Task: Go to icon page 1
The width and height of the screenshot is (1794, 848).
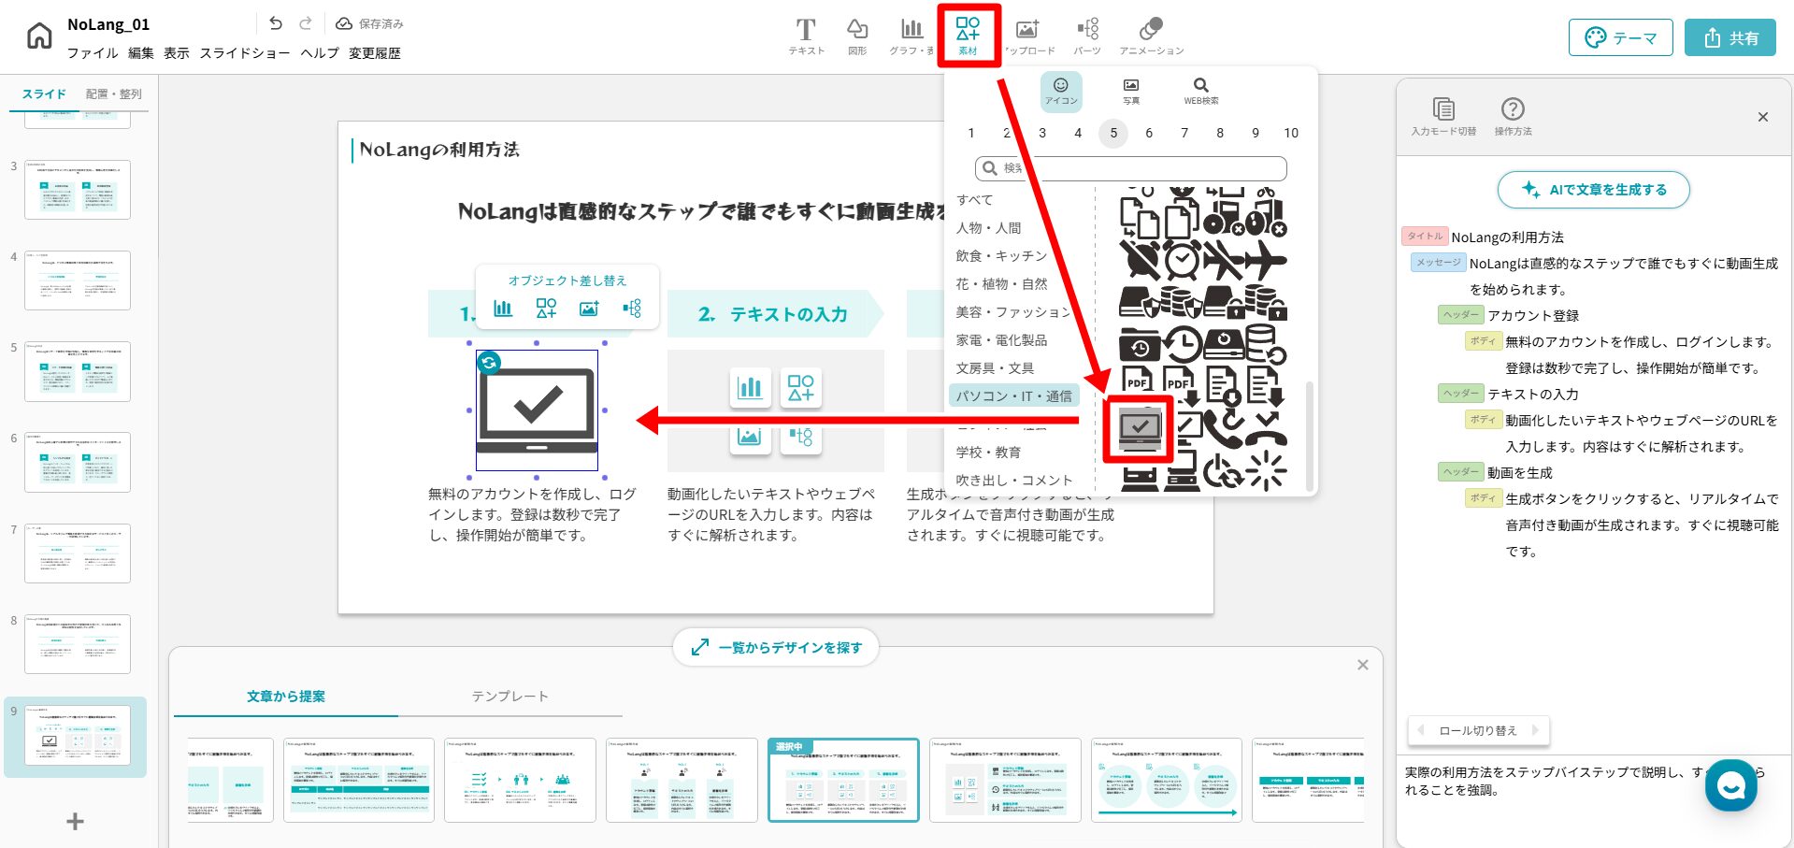Action: pyautogui.click(x=971, y=133)
